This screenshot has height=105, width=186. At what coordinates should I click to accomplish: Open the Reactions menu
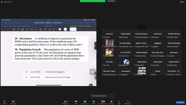coord(111,102)
